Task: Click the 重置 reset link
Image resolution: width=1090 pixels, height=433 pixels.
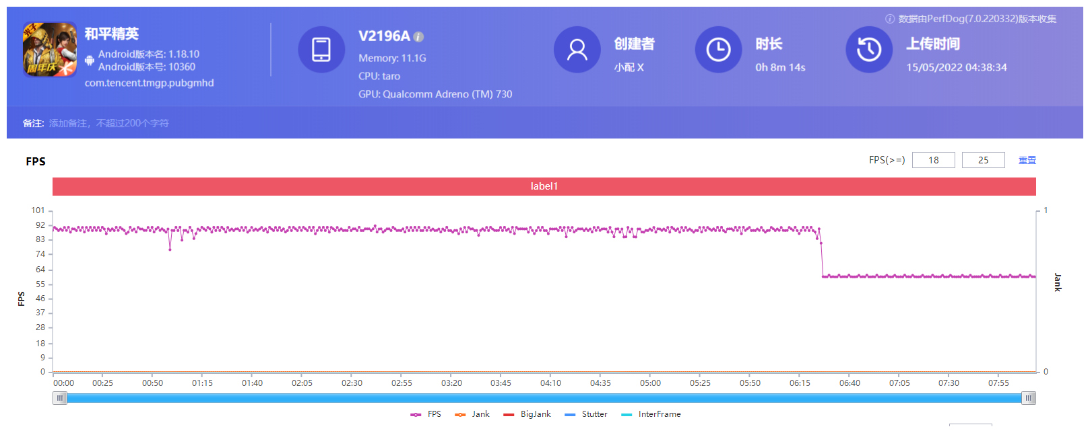Action: click(1027, 160)
